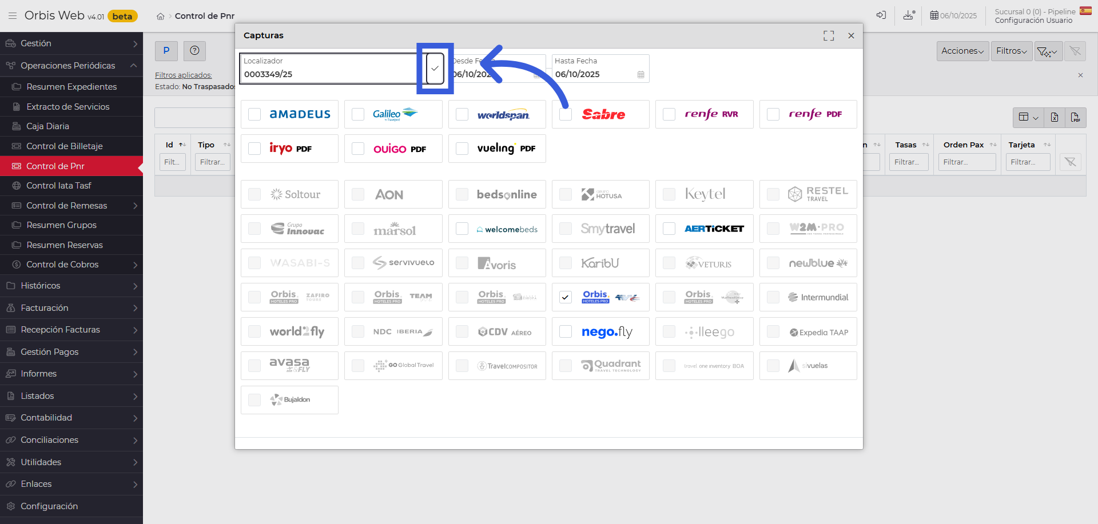Open the column layout dropdown

coord(1028,118)
